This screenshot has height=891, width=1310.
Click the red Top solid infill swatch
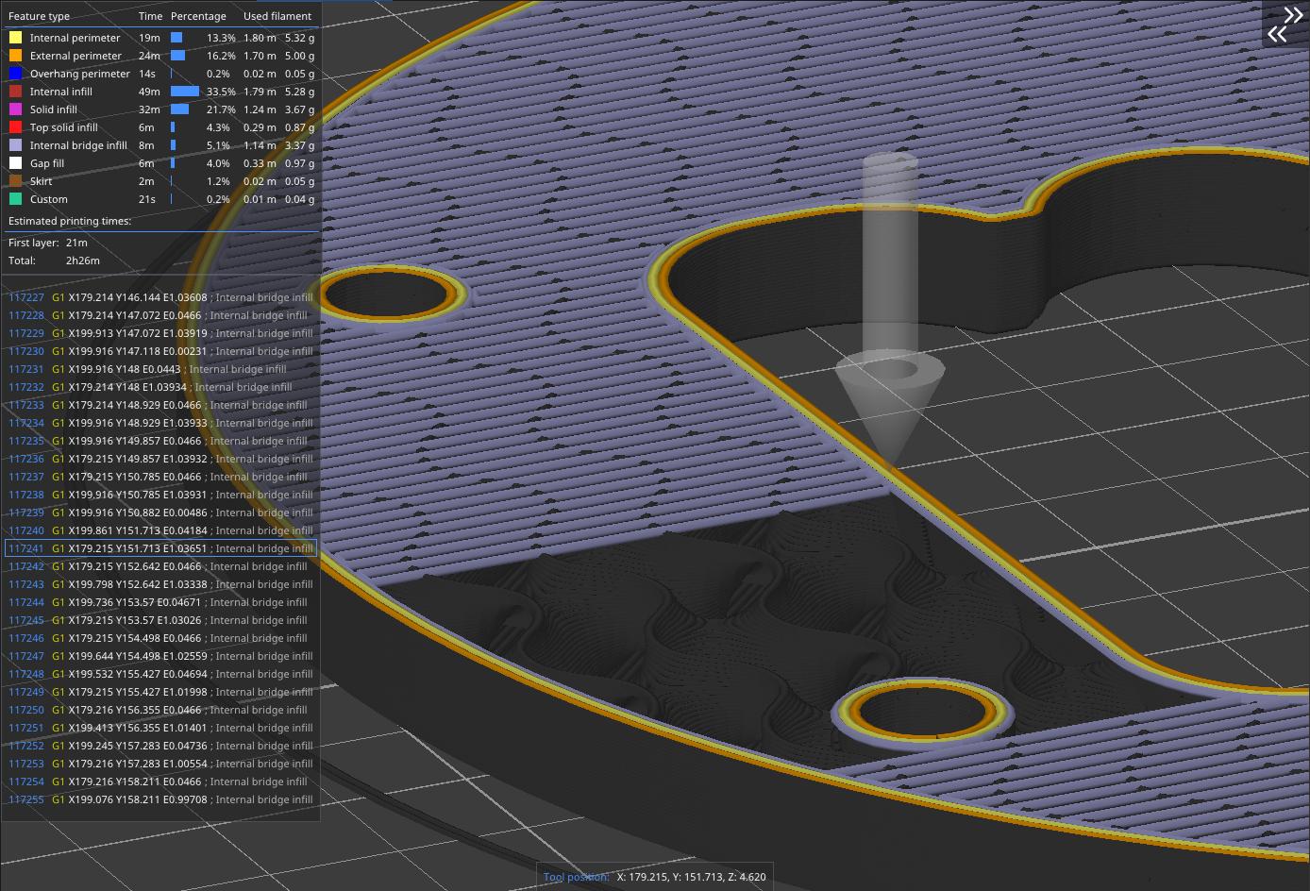point(14,127)
